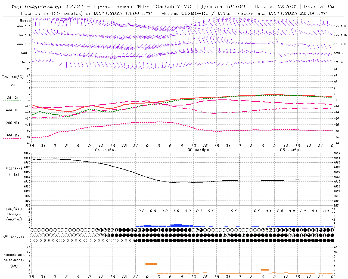Viewport: 348px width, 279px height.
Task: Click the Высота: 6м label
Action: click(319, 7)
